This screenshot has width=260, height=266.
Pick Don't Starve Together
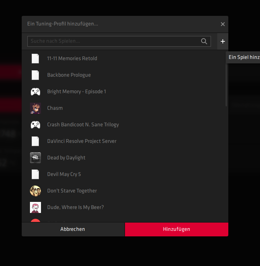click(124, 191)
